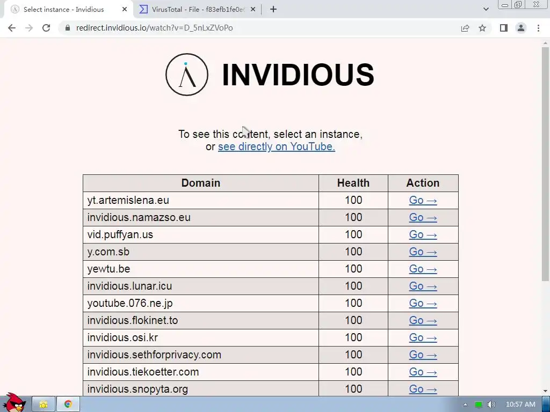This screenshot has height=412, width=550.
Task: Go to the yewtu.be instance
Action: [x=423, y=269]
